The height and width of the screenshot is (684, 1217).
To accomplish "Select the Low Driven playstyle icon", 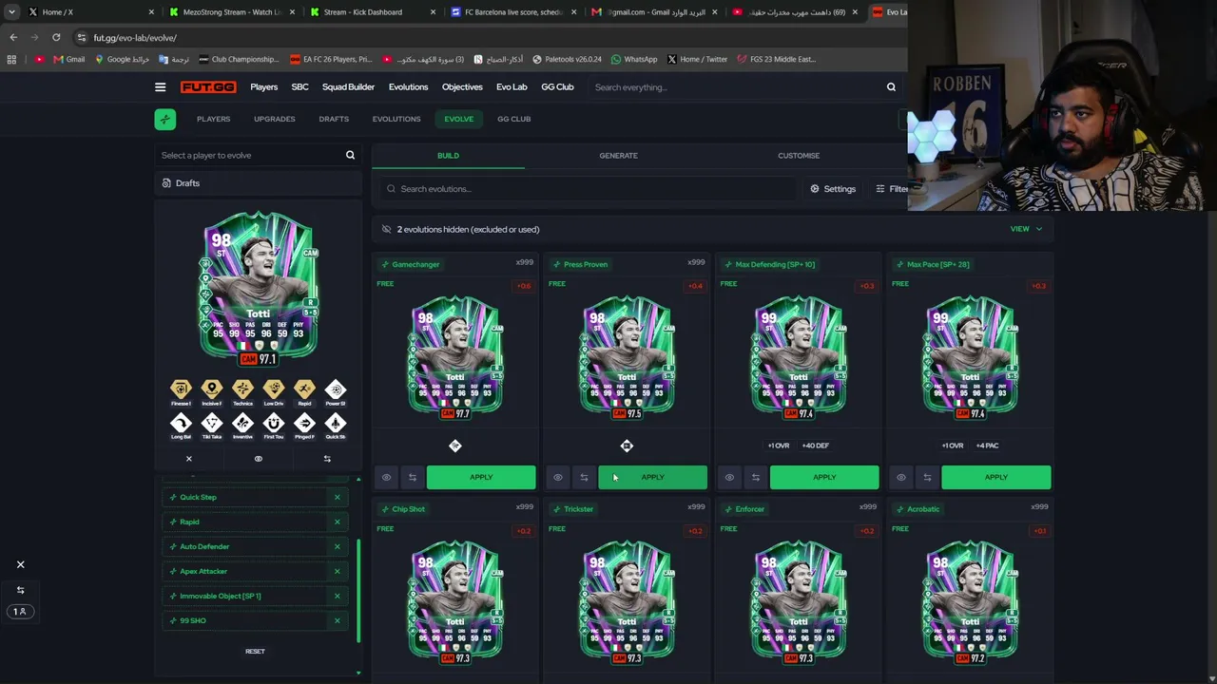I will (x=274, y=389).
